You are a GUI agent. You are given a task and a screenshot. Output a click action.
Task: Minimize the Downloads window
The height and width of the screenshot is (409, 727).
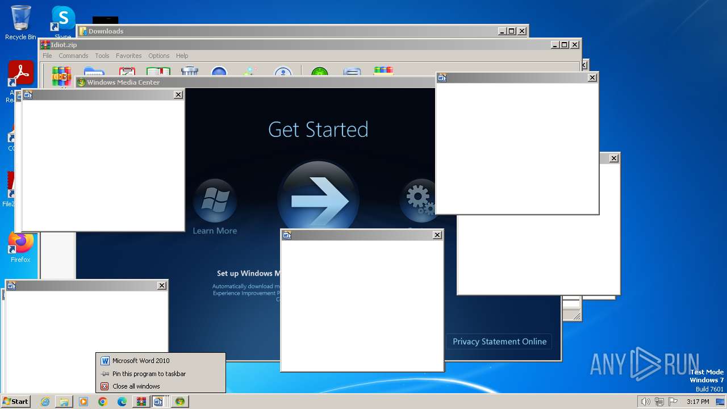point(502,31)
